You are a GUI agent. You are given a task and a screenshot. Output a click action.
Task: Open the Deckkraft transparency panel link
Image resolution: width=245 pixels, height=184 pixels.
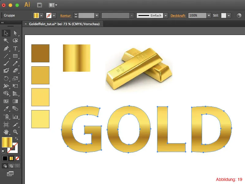click(178, 16)
